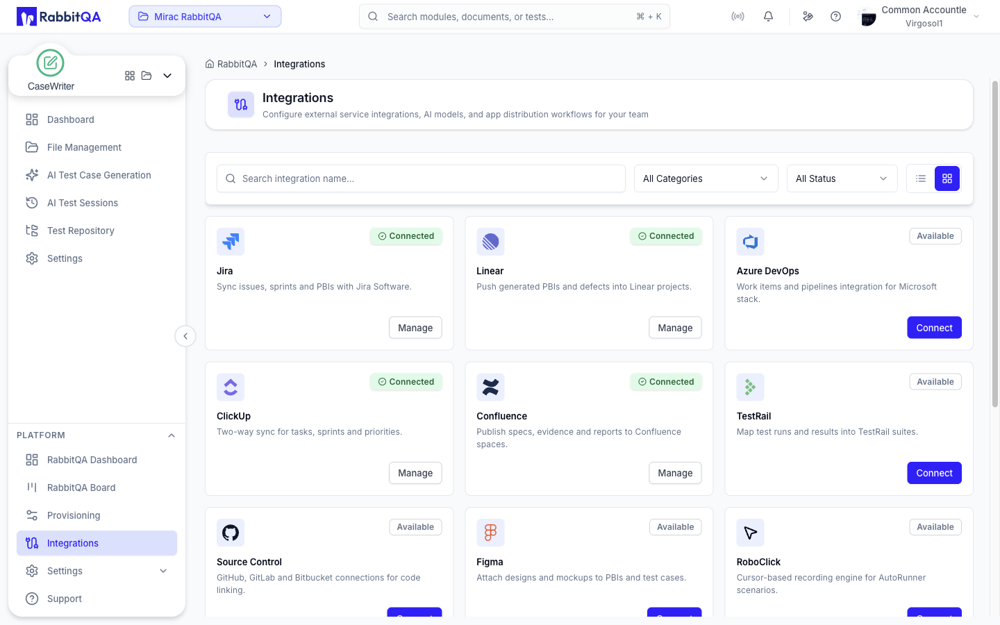Viewport: 1000px width, 625px height.
Task: Connect Azure DevOps
Action: 934,328
